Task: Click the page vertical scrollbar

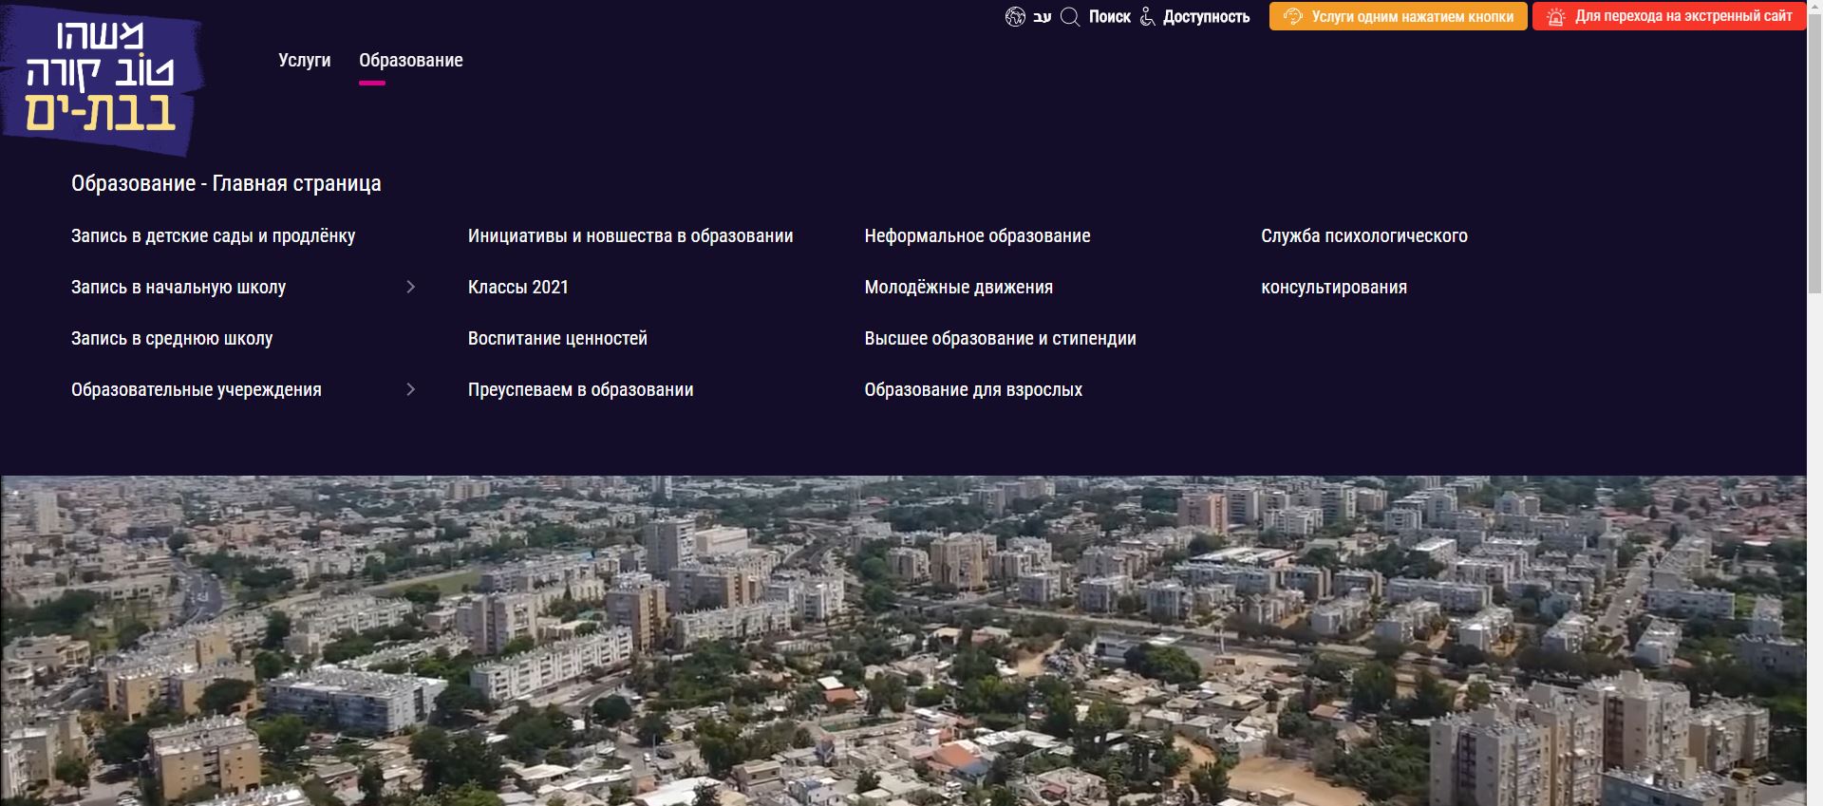Action: [1814, 380]
